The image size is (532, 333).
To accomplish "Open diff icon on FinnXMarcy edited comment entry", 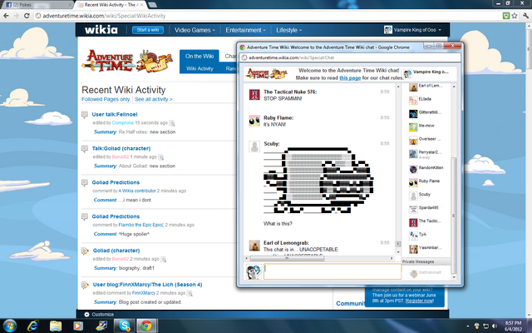I will point(190,293).
